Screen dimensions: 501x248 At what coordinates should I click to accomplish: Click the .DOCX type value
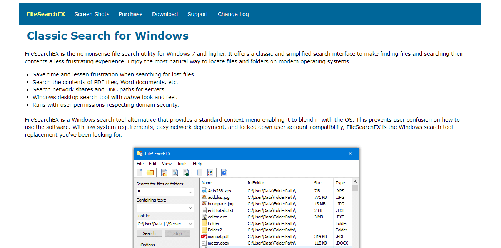coord(342,243)
